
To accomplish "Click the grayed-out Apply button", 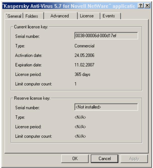I will [x=134, y=158].
